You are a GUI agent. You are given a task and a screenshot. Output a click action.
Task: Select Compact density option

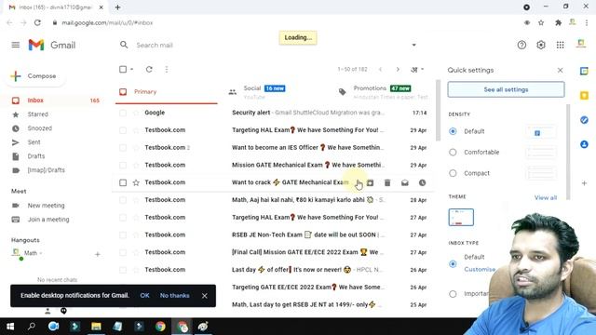click(x=453, y=173)
